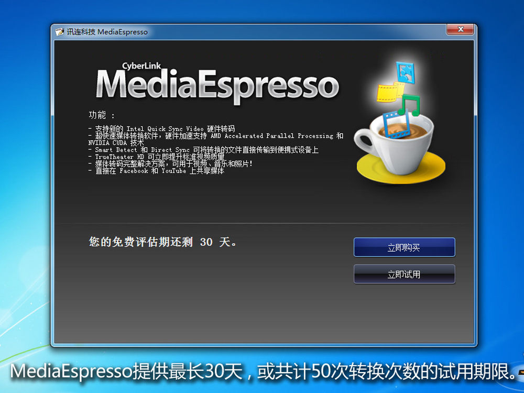Click the 媒体转码完整解决方案 feature line

171,163
